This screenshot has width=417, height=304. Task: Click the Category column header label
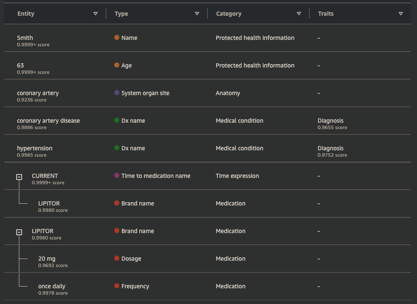click(x=229, y=14)
